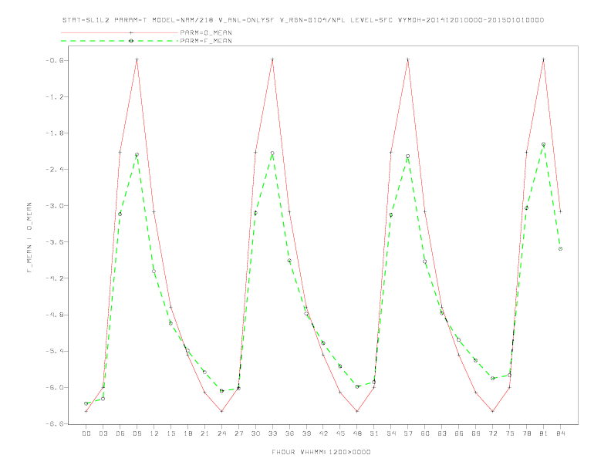611x472 pixels.
Task: Click the PARM=O_MEAN legend label
Action: click(206, 32)
